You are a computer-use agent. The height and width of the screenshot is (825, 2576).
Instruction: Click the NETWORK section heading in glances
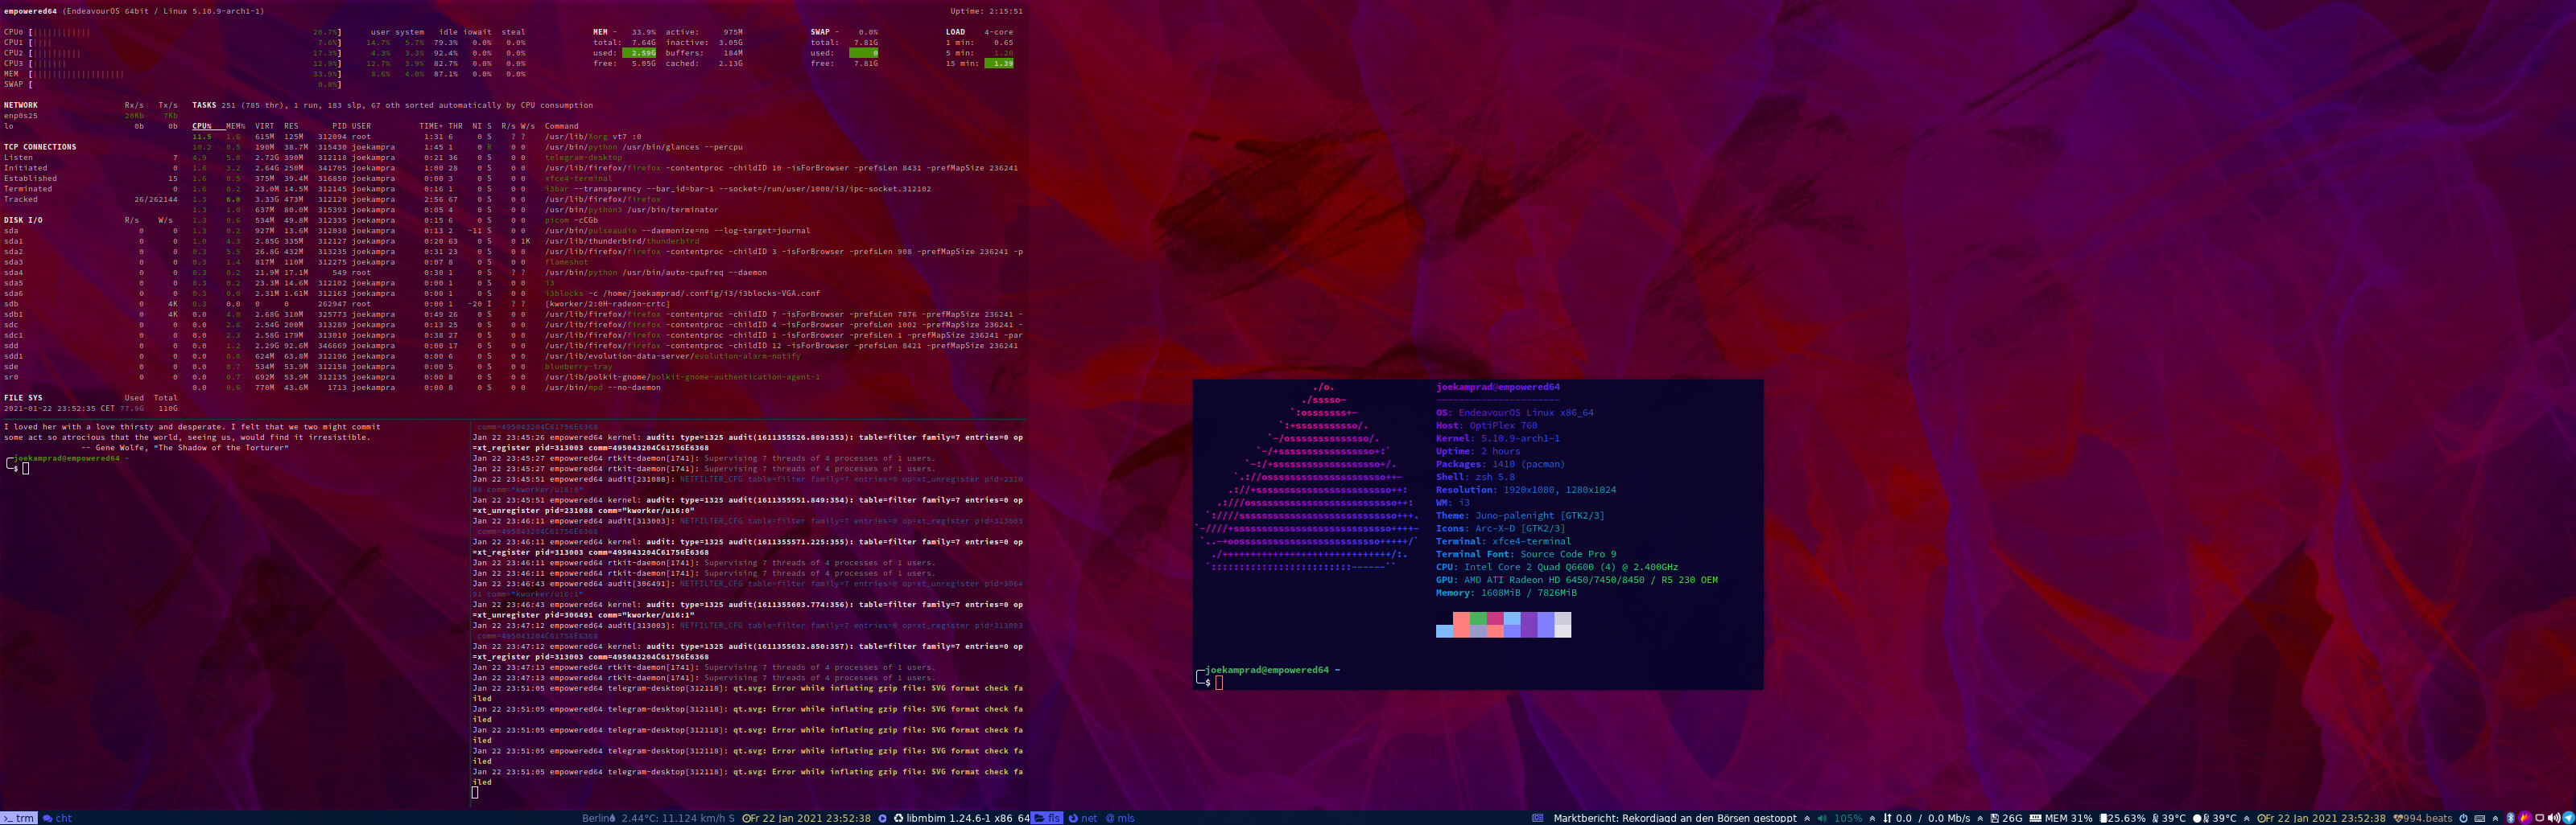[x=21, y=105]
